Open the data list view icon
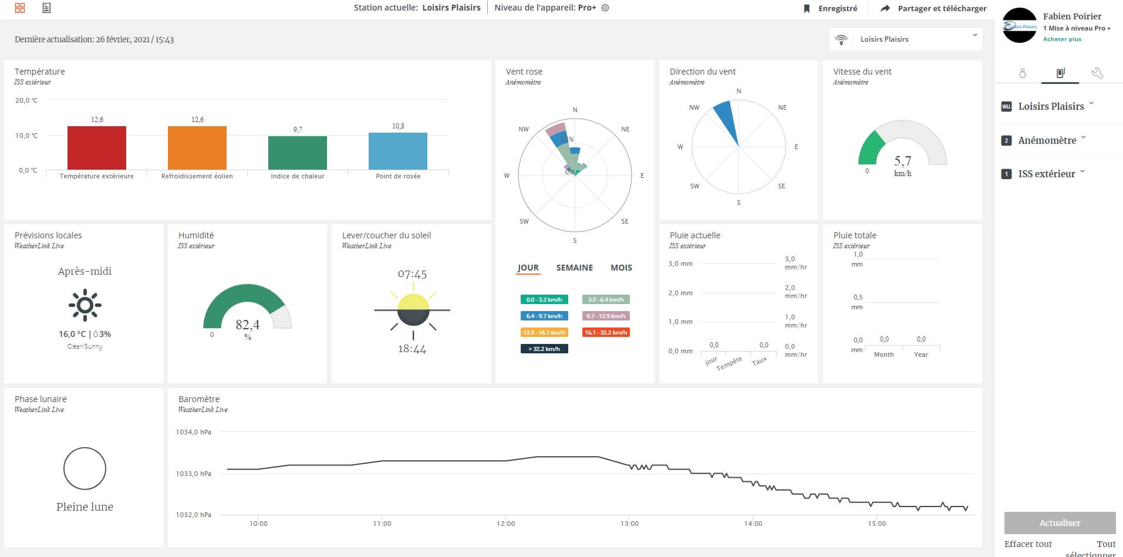This screenshot has height=557, width=1123. pyautogui.click(x=46, y=8)
